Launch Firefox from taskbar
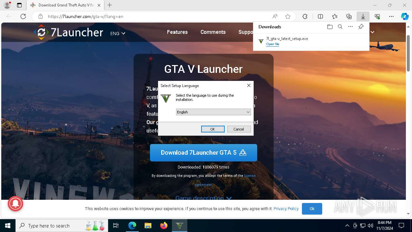This screenshot has height=232, width=412. pos(164,226)
